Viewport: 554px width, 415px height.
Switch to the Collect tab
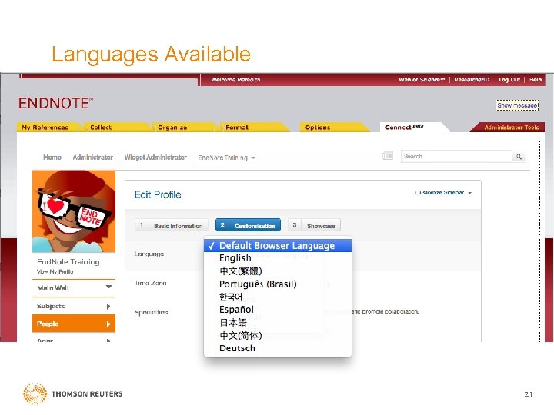(115, 127)
